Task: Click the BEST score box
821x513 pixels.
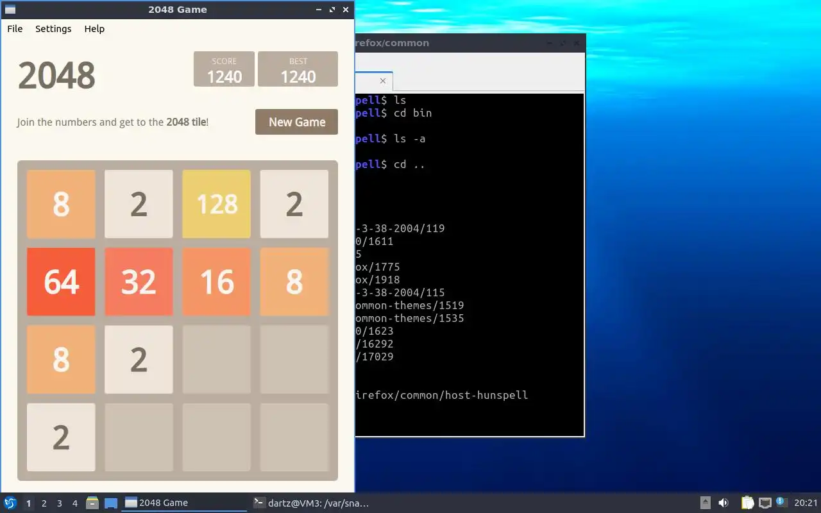Action: click(298, 69)
